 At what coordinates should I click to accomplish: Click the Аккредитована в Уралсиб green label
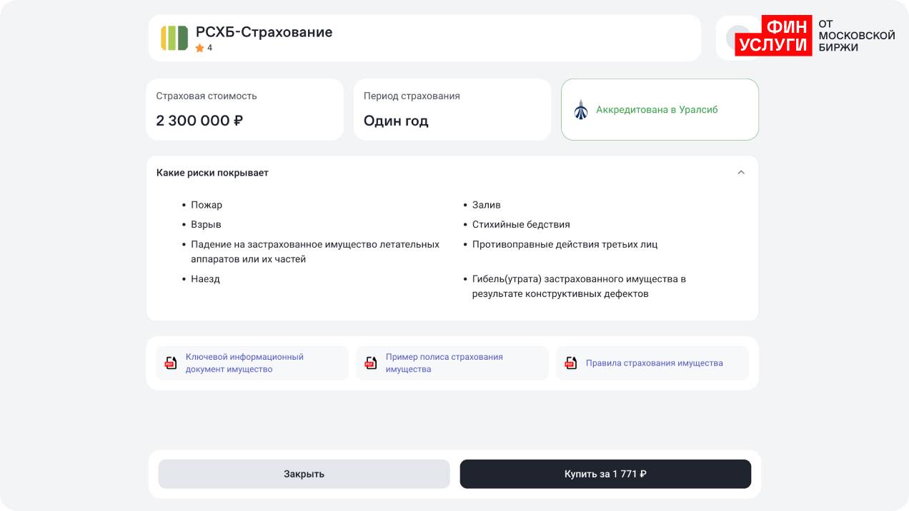[x=657, y=110]
